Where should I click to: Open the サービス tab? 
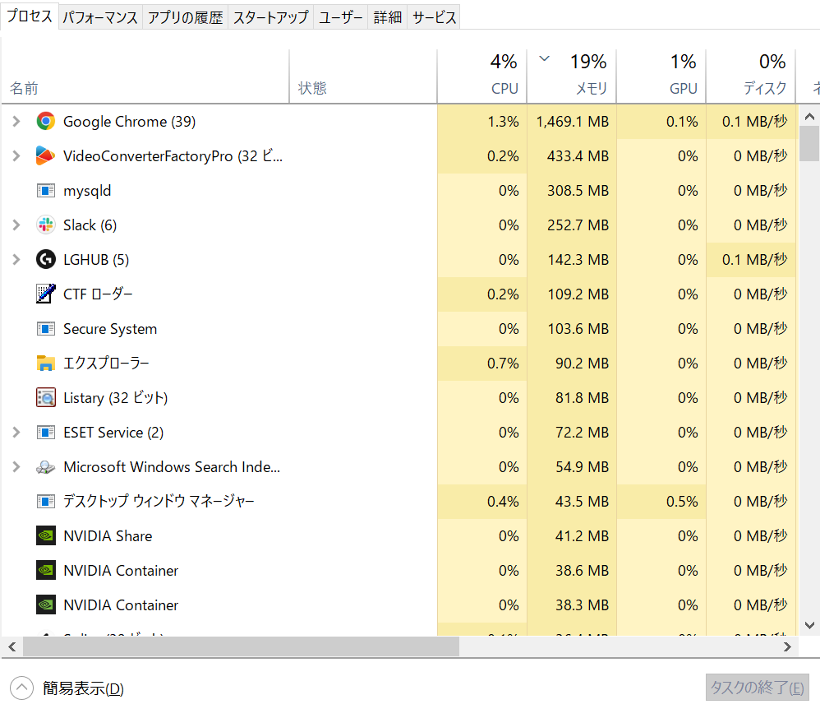click(x=434, y=17)
